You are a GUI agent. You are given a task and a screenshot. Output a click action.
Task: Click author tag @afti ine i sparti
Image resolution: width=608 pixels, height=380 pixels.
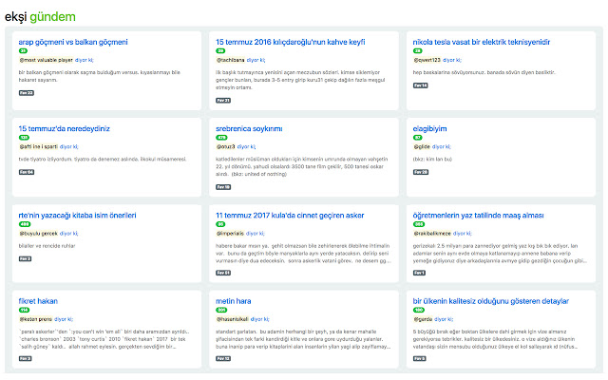tap(38, 146)
